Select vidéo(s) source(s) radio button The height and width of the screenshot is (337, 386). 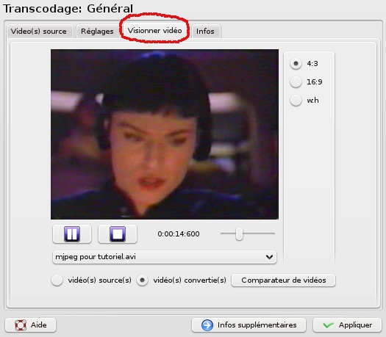[57, 280]
